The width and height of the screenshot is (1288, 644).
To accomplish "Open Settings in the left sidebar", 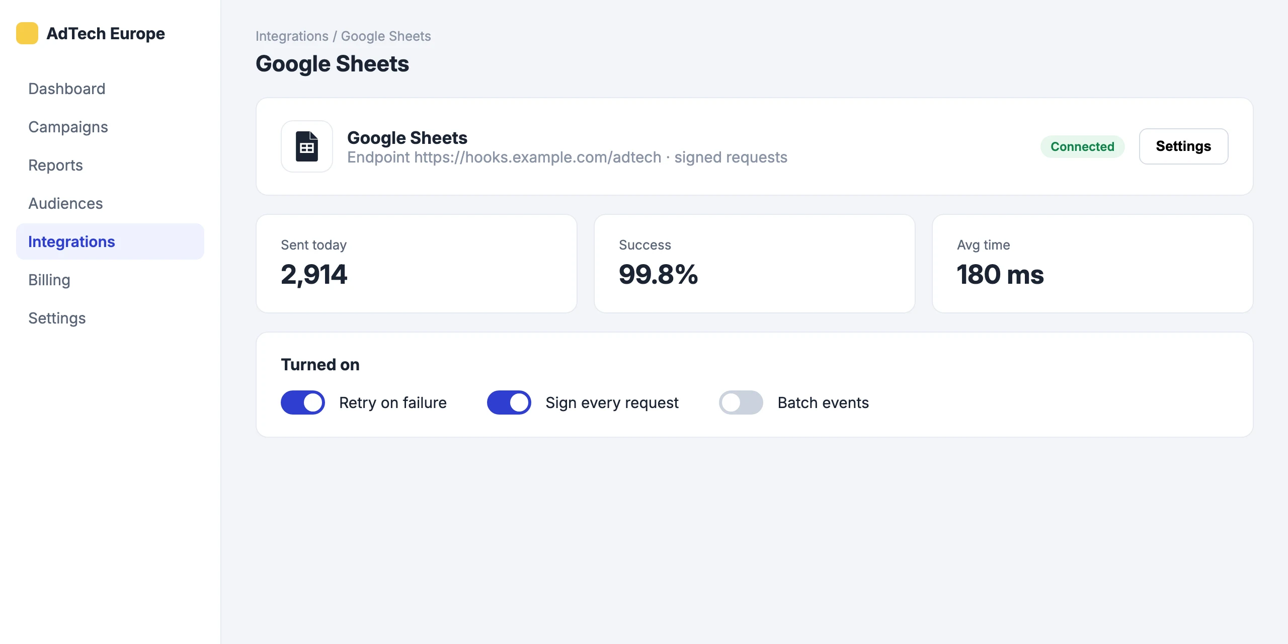I will pyautogui.click(x=110, y=318).
